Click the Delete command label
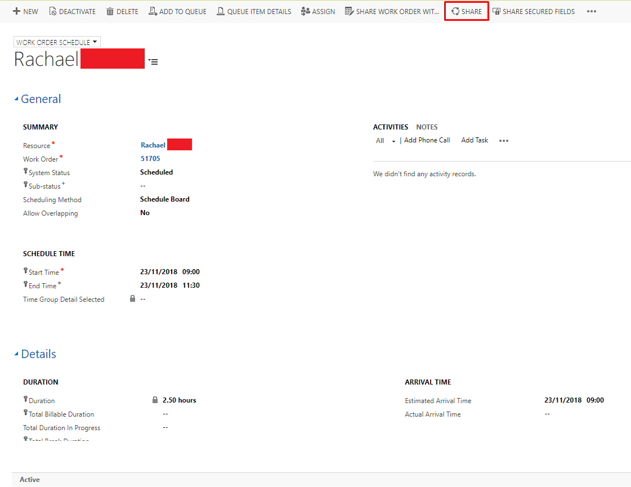The image size is (631, 487). [127, 12]
